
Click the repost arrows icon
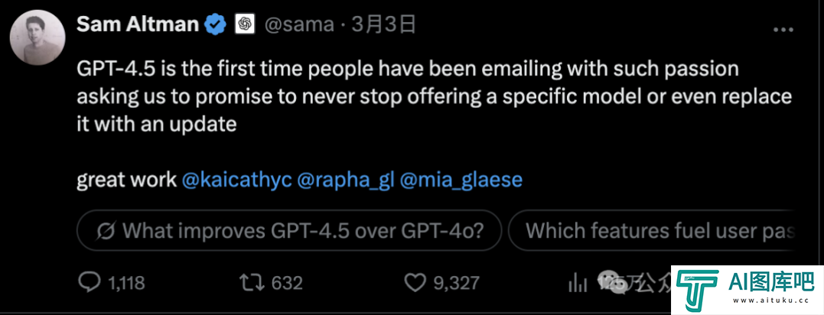pyautogui.click(x=249, y=284)
